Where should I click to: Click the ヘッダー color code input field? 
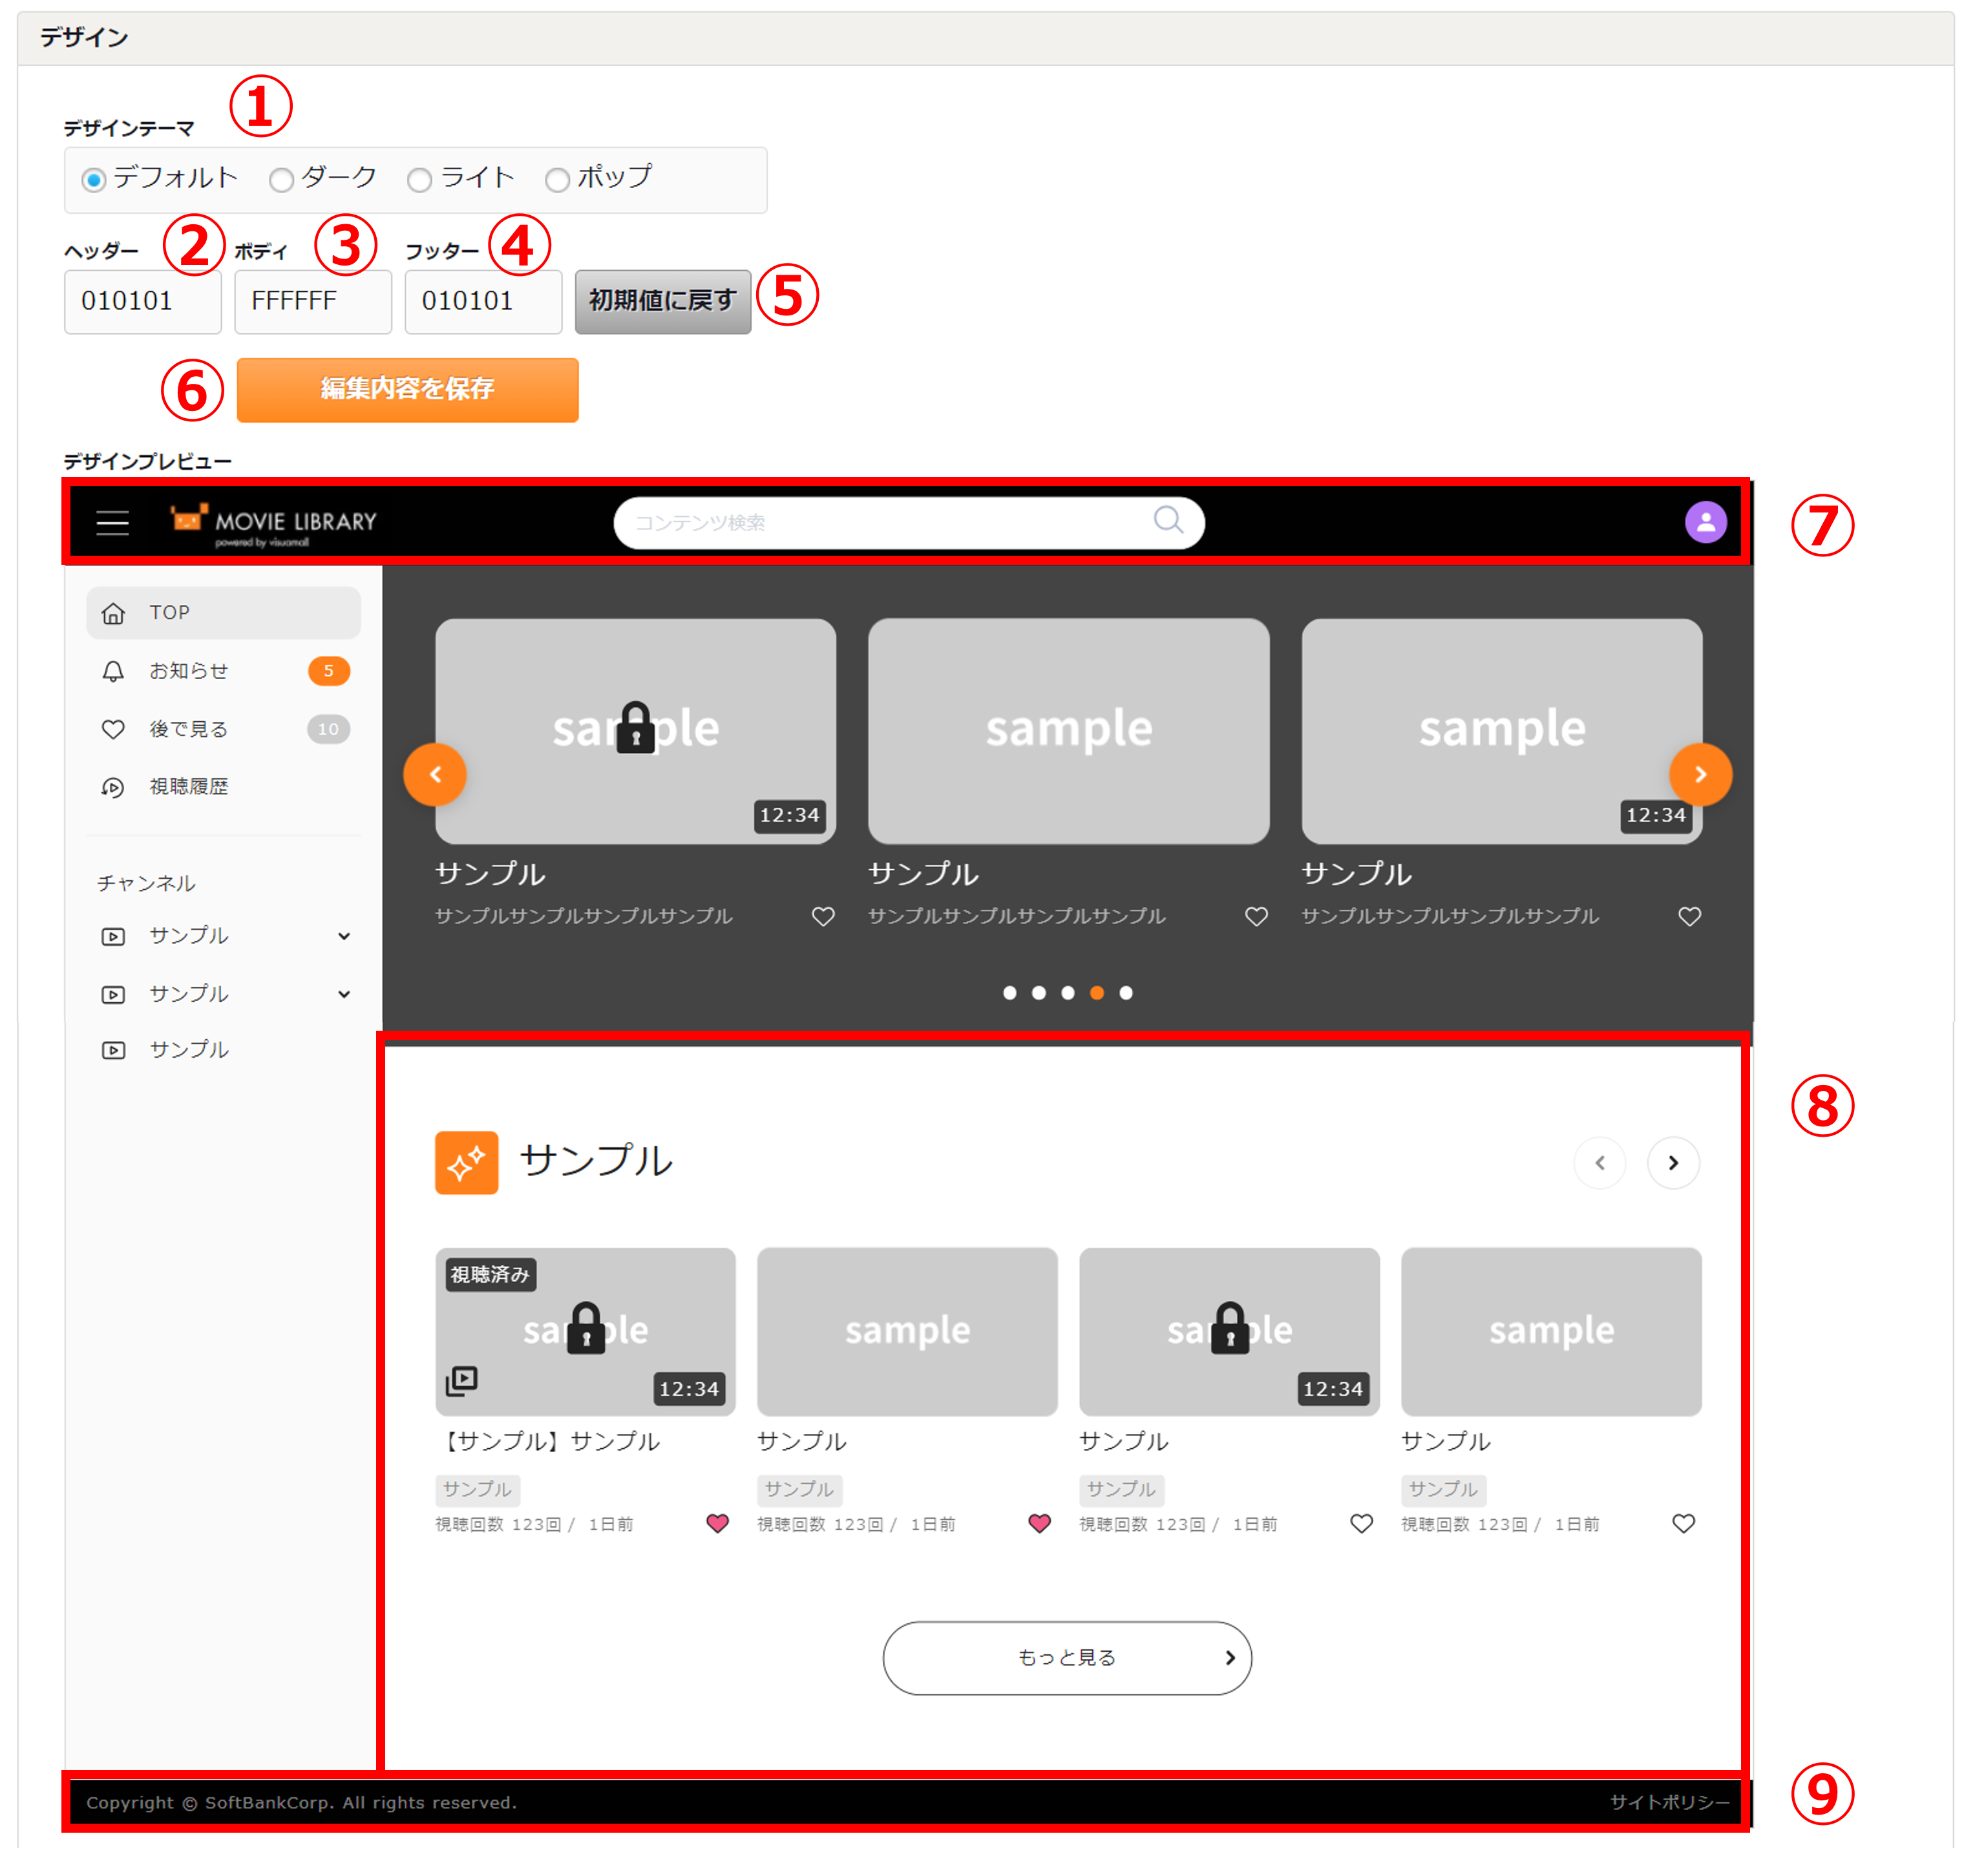[x=142, y=301]
